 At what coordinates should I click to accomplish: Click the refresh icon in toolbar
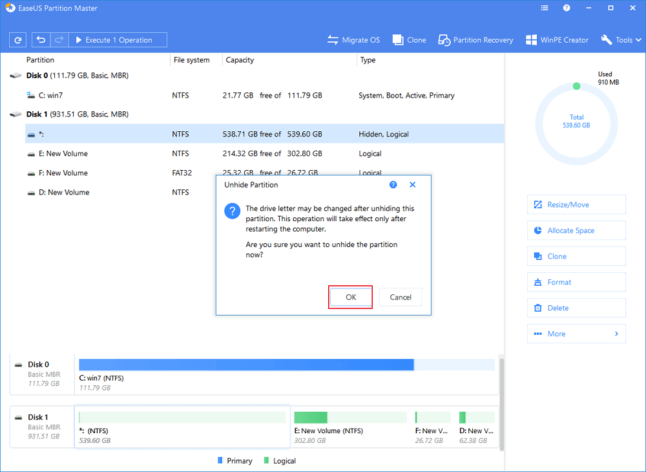pyautogui.click(x=17, y=40)
